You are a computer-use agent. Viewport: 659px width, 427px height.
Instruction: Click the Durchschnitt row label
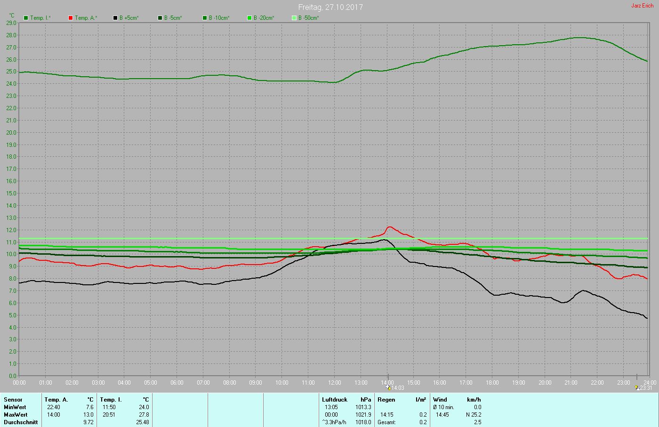21,422
